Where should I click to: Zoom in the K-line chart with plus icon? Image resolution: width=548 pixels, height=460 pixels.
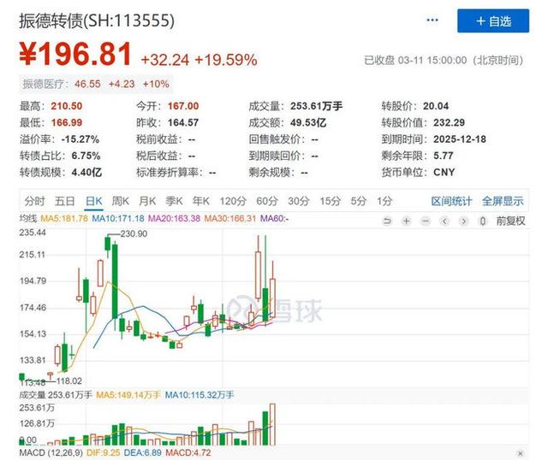coord(406,221)
